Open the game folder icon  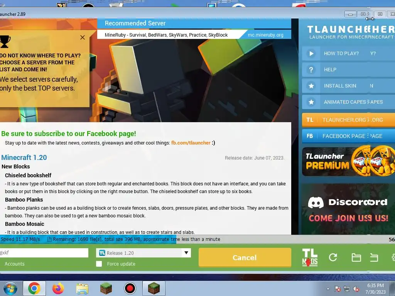pos(356,257)
